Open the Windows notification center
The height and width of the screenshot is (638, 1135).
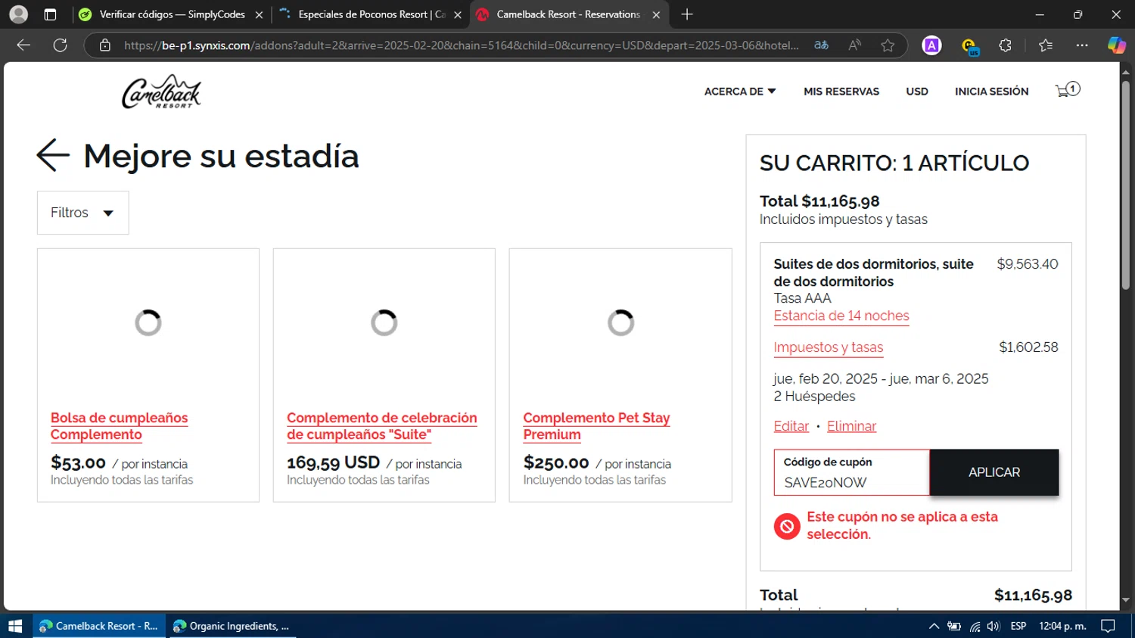click(1108, 626)
